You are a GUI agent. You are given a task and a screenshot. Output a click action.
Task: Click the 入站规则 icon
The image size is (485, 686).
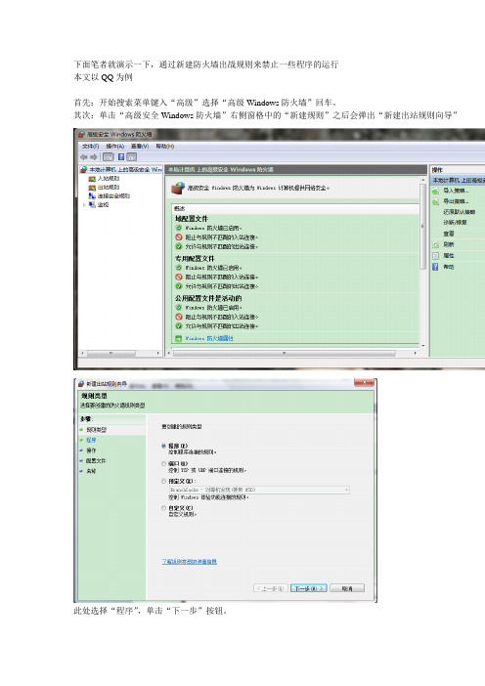pos(92,179)
